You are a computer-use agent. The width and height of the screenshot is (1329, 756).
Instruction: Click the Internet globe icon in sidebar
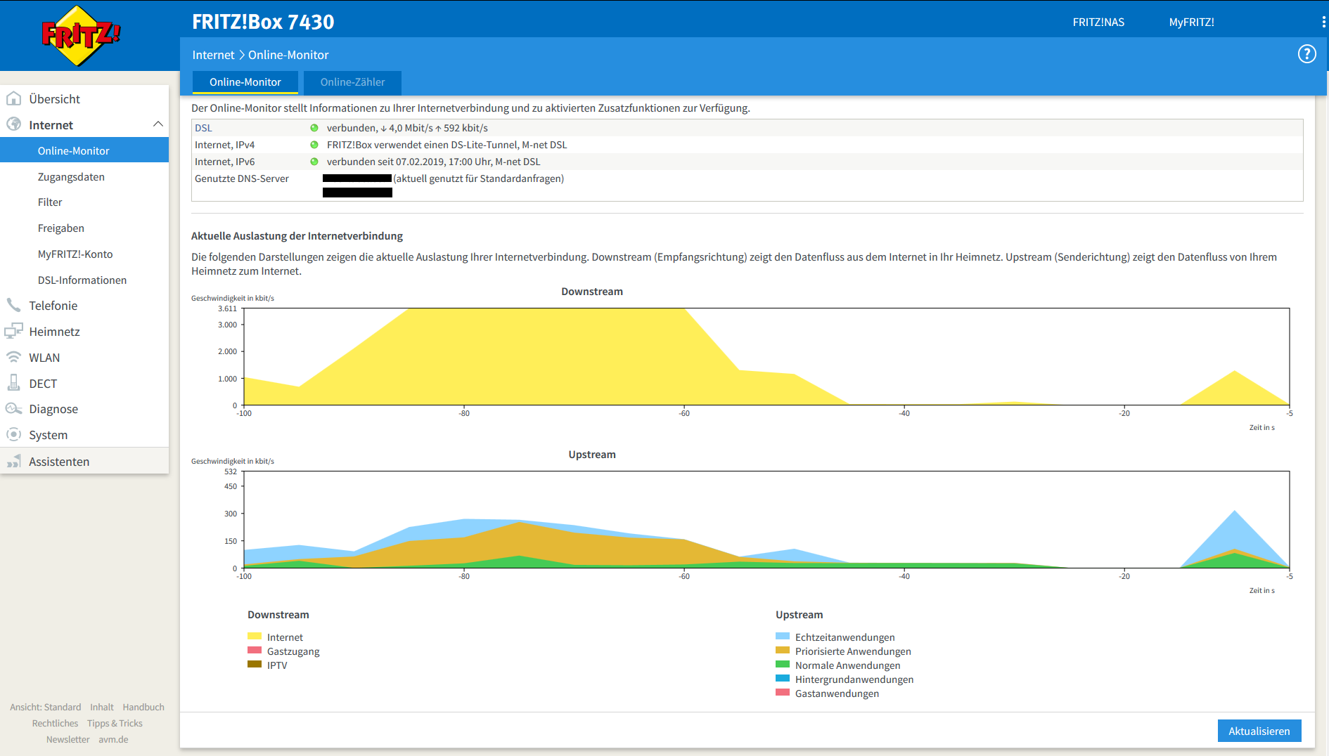tap(13, 124)
